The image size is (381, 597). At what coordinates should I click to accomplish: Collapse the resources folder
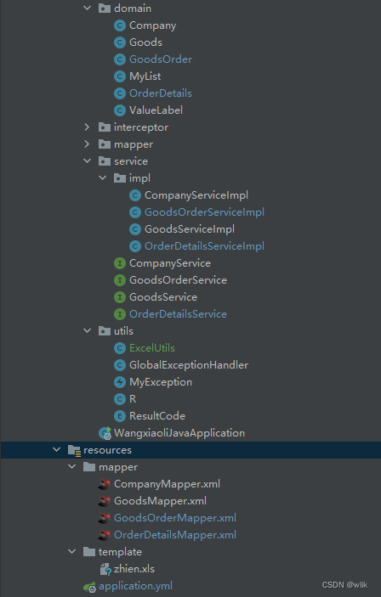(x=57, y=449)
